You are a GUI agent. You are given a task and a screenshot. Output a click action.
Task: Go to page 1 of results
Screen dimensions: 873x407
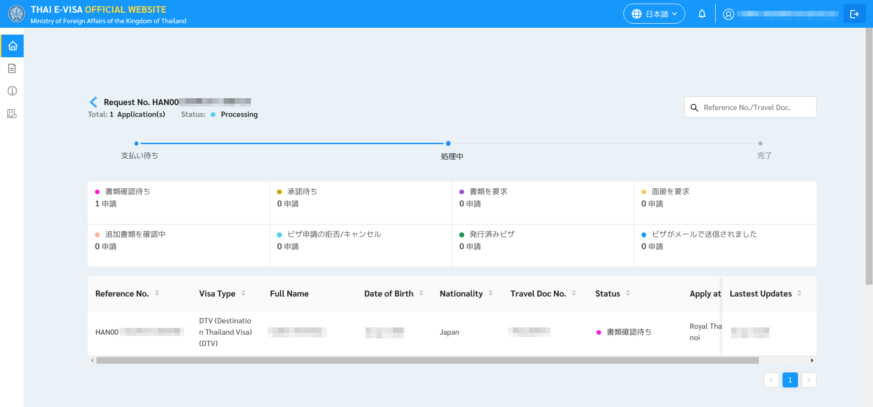[790, 380]
